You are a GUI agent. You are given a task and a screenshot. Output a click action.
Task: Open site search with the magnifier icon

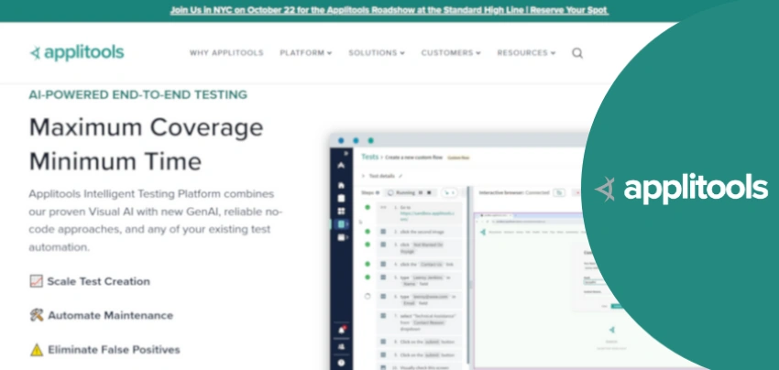point(576,52)
